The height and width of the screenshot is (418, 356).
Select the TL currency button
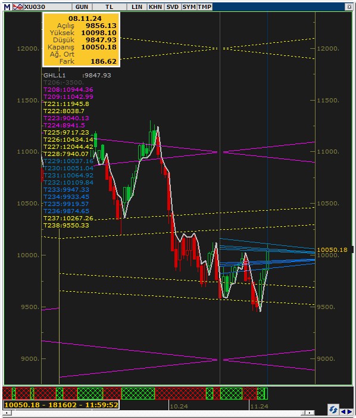coord(110,7)
